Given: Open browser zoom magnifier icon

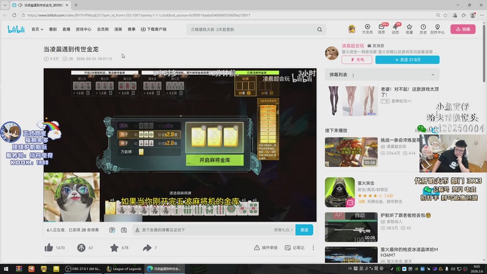Looking at the screenshot, I should point(438,15).
